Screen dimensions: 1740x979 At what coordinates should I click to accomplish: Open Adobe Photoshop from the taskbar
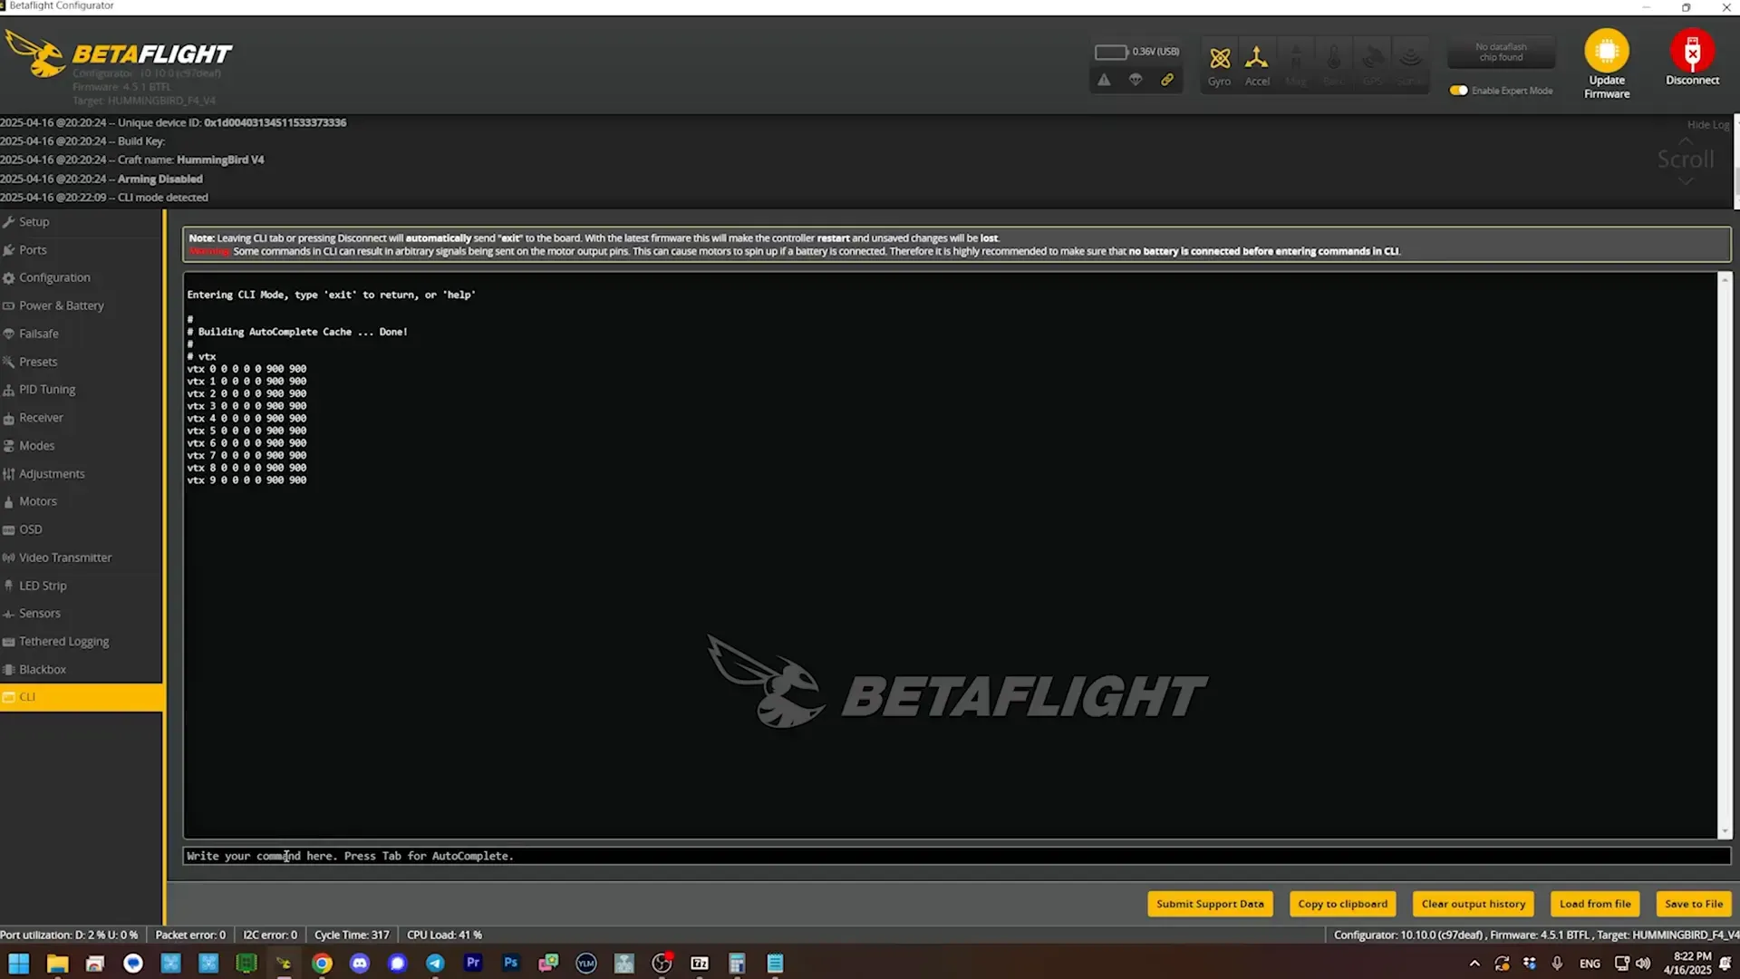point(511,963)
